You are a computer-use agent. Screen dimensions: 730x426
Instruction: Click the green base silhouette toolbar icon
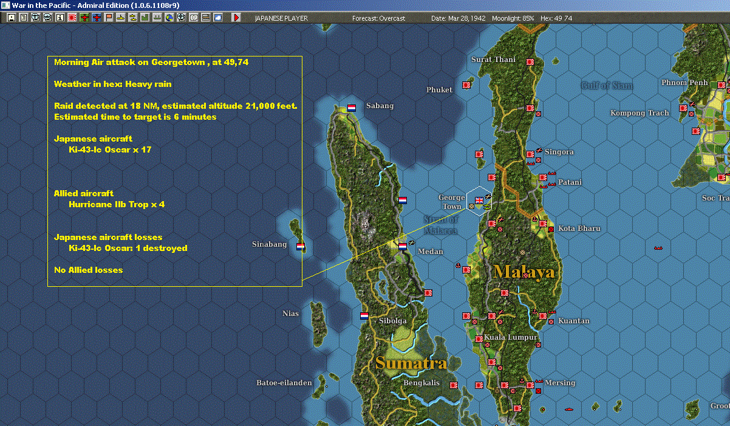click(145, 18)
